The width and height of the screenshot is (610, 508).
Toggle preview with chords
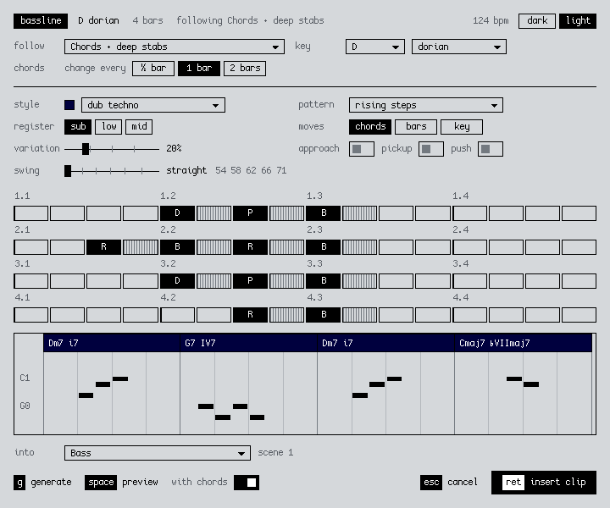click(247, 483)
